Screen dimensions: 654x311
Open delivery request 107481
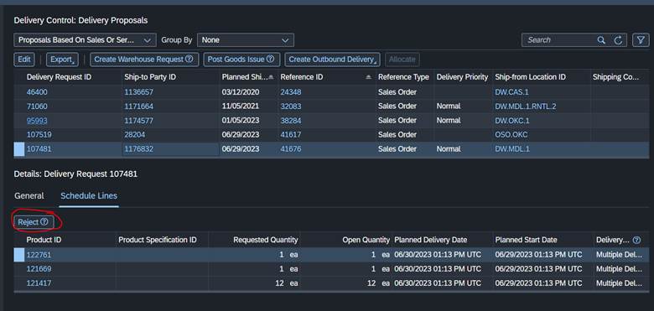(39, 149)
